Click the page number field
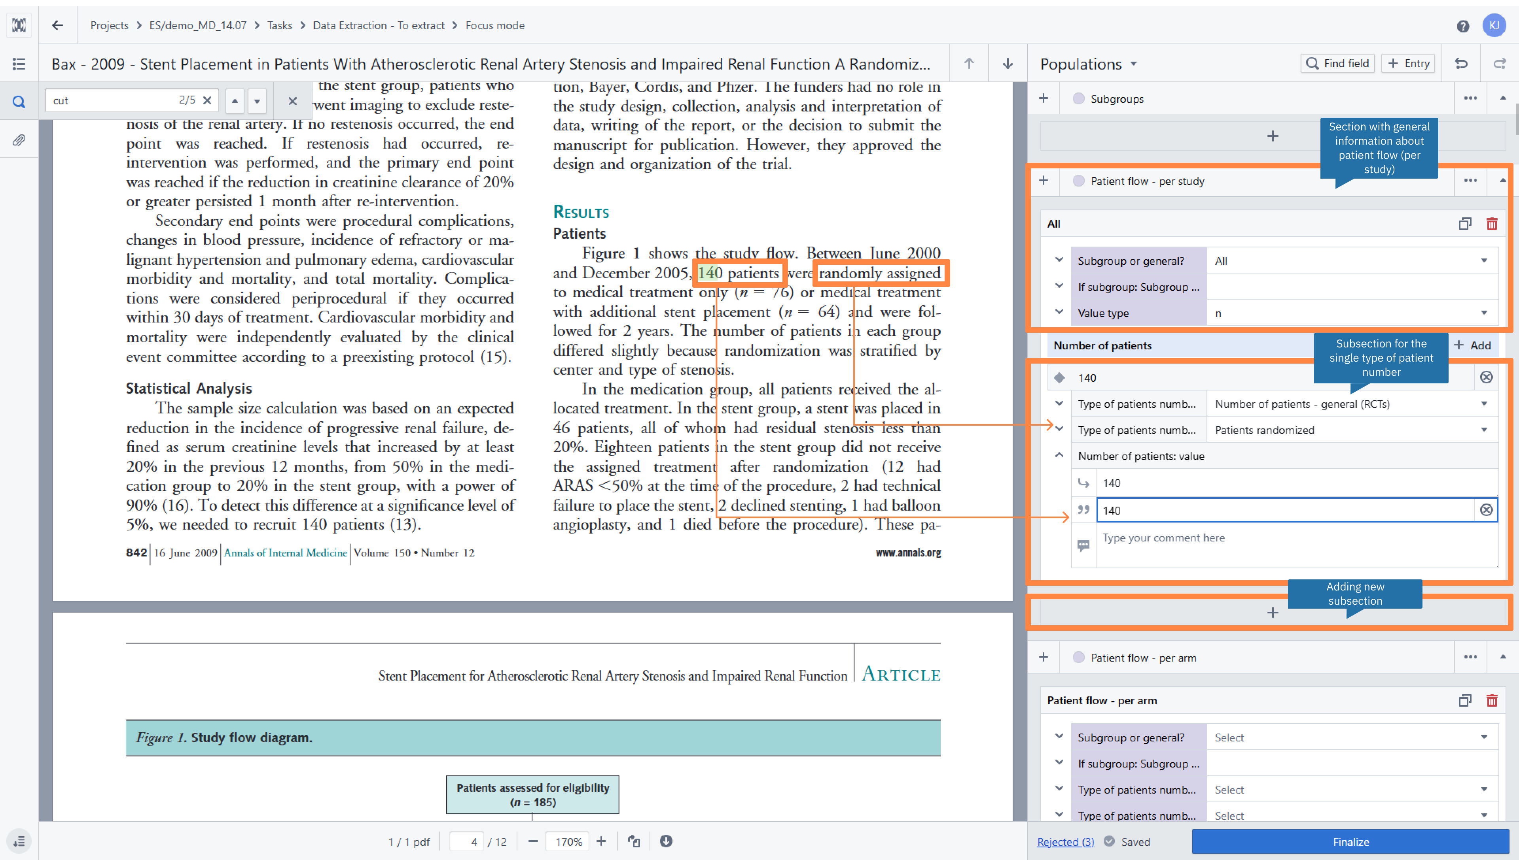The height and width of the screenshot is (860, 1519). [x=467, y=842]
